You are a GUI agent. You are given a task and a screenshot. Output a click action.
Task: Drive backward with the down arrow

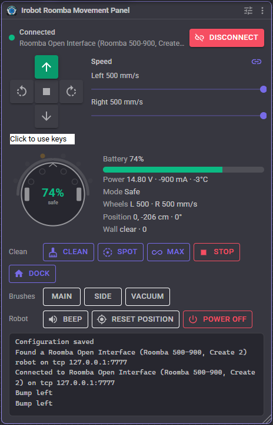(46, 116)
